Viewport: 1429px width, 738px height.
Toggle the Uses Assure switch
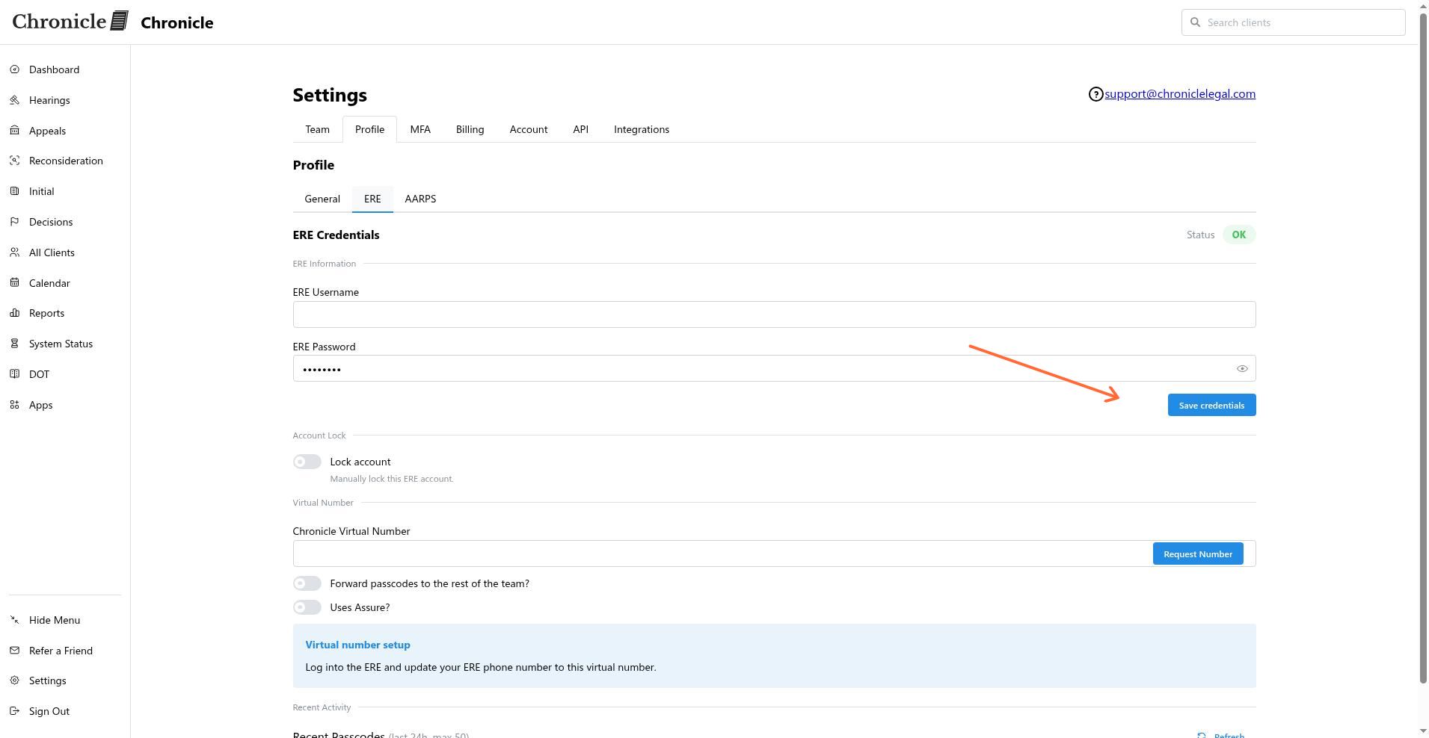307,607
